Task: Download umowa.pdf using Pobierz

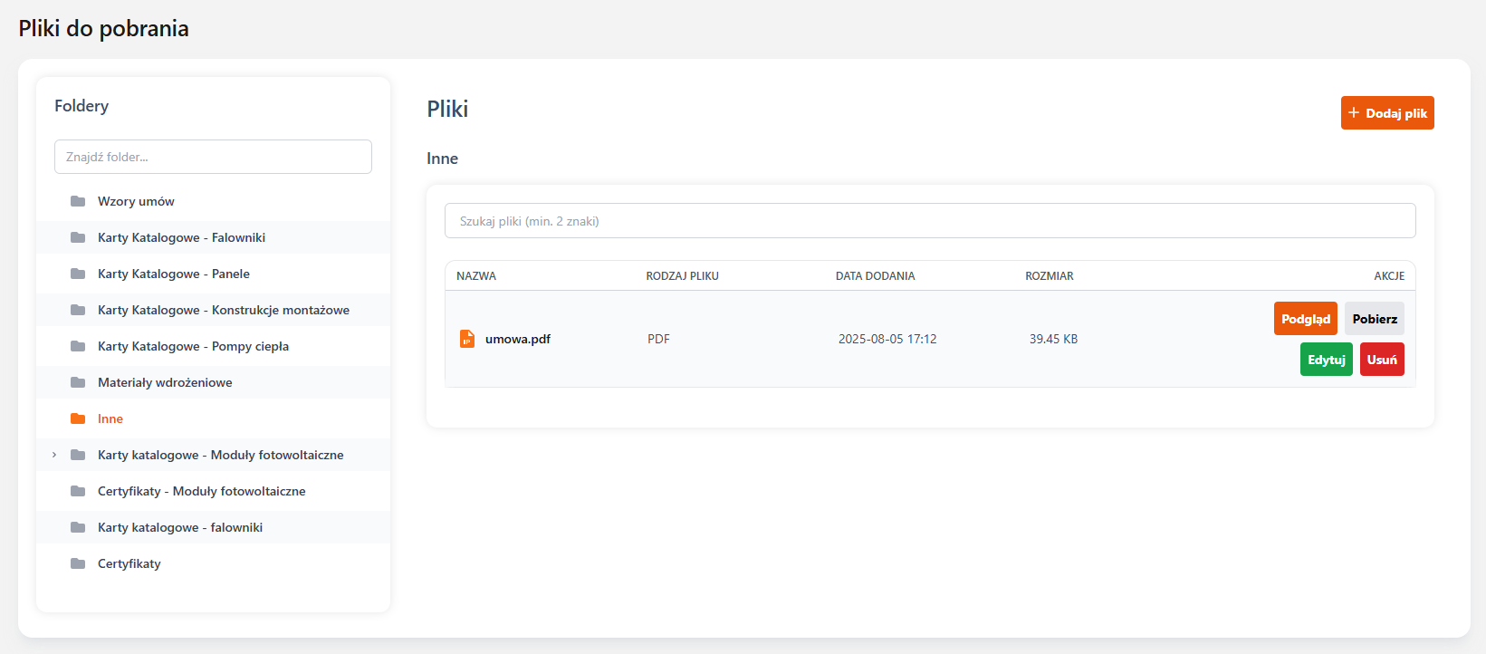Action: click(x=1374, y=319)
